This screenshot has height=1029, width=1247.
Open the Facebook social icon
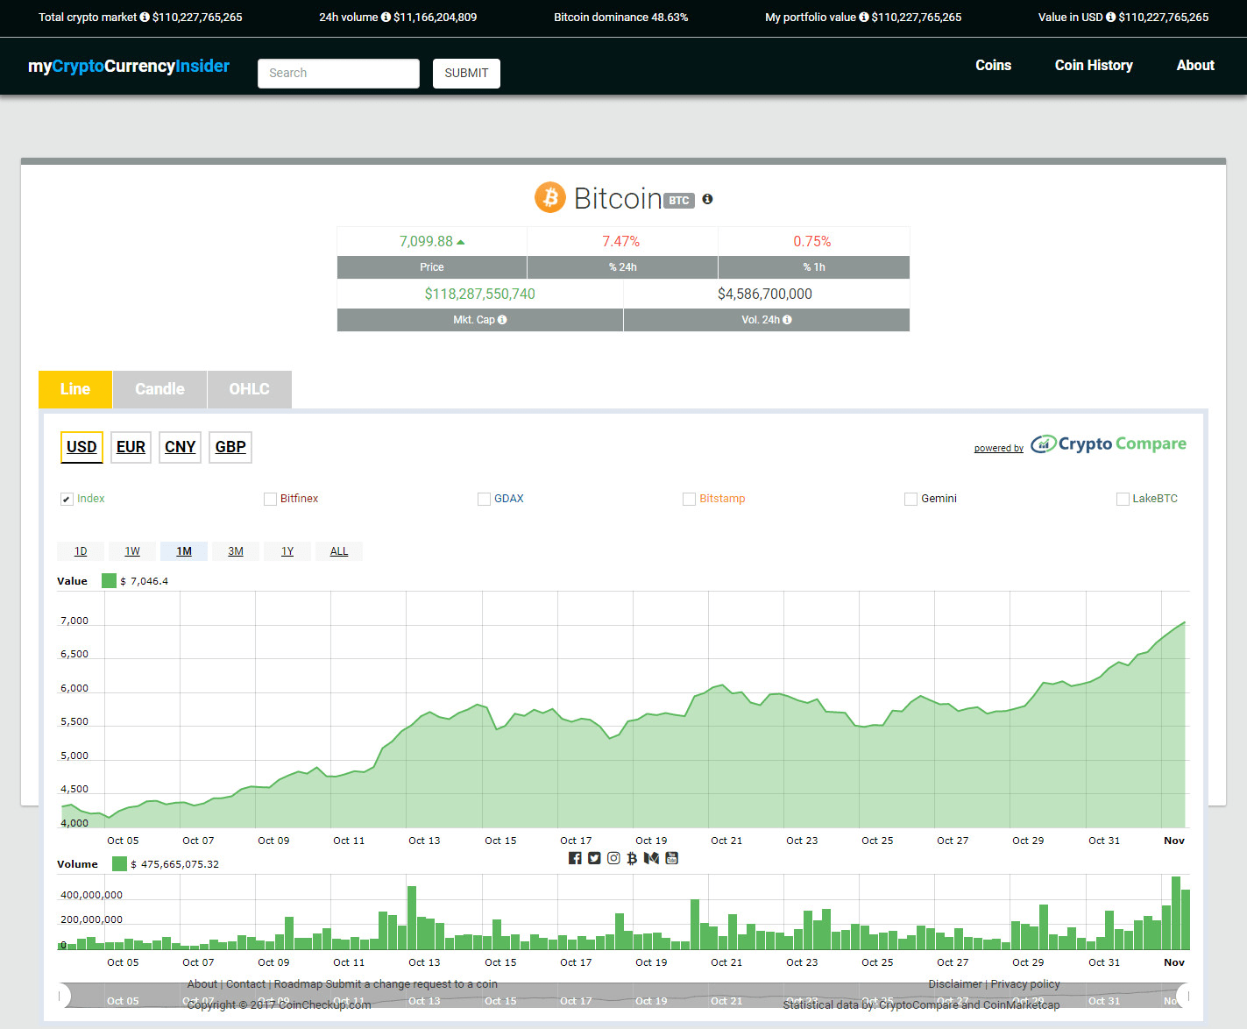click(x=575, y=858)
